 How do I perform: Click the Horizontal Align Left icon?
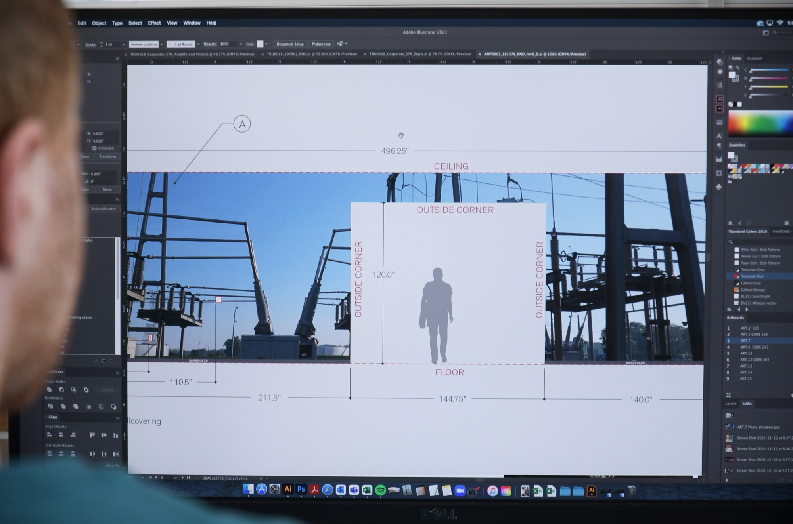click(49, 435)
